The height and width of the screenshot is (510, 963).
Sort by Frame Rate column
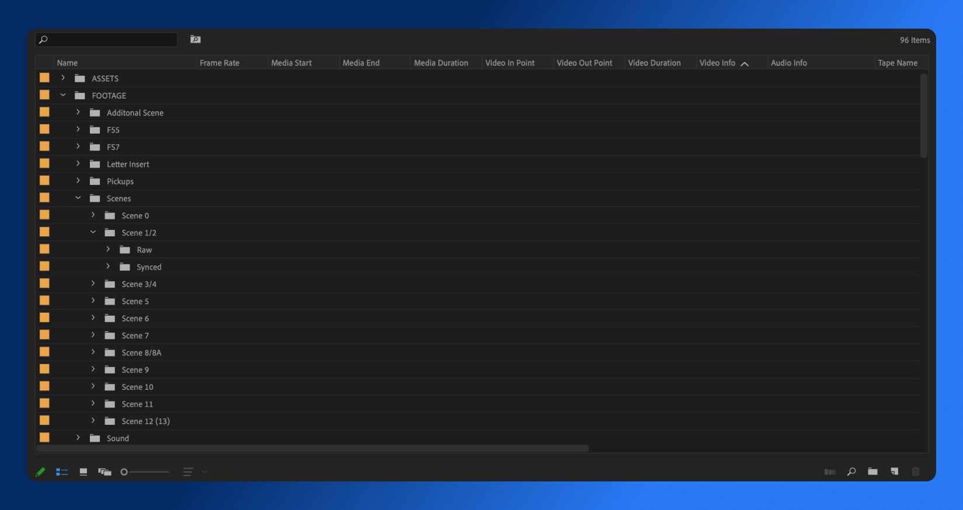219,63
